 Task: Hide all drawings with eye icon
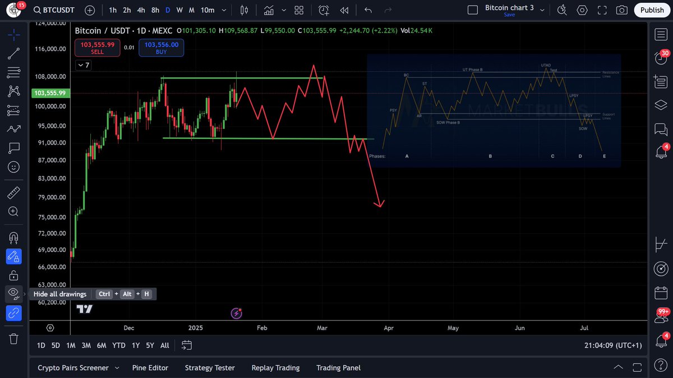click(x=13, y=293)
